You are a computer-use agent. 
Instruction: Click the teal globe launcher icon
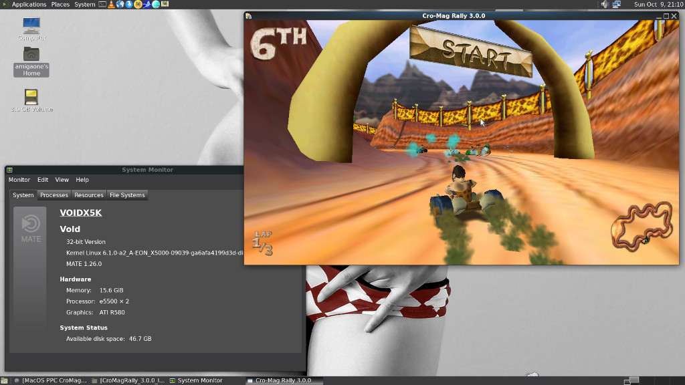[156, 5]
